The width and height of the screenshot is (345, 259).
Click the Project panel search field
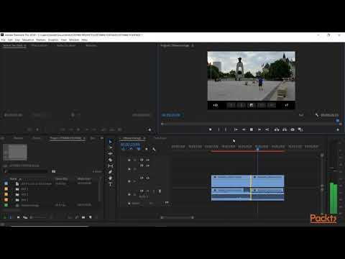pos(26,171)
